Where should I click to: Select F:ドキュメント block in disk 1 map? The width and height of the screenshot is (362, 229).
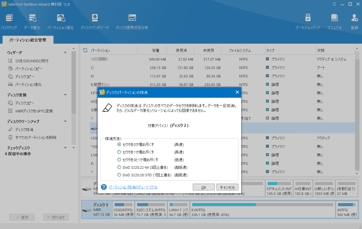coord(279,188)
